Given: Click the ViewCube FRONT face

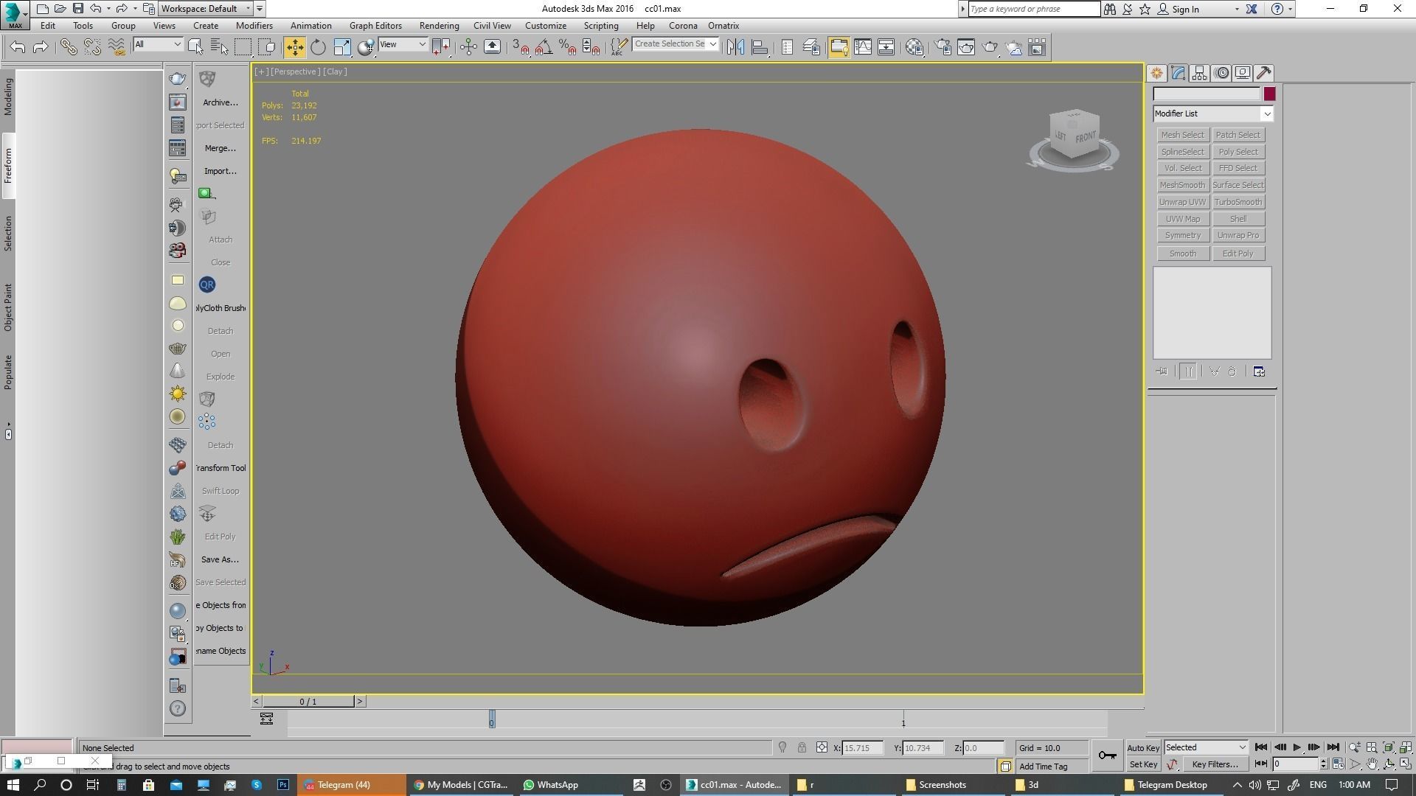Looking at the screenshot, I should coord(1085,138).
